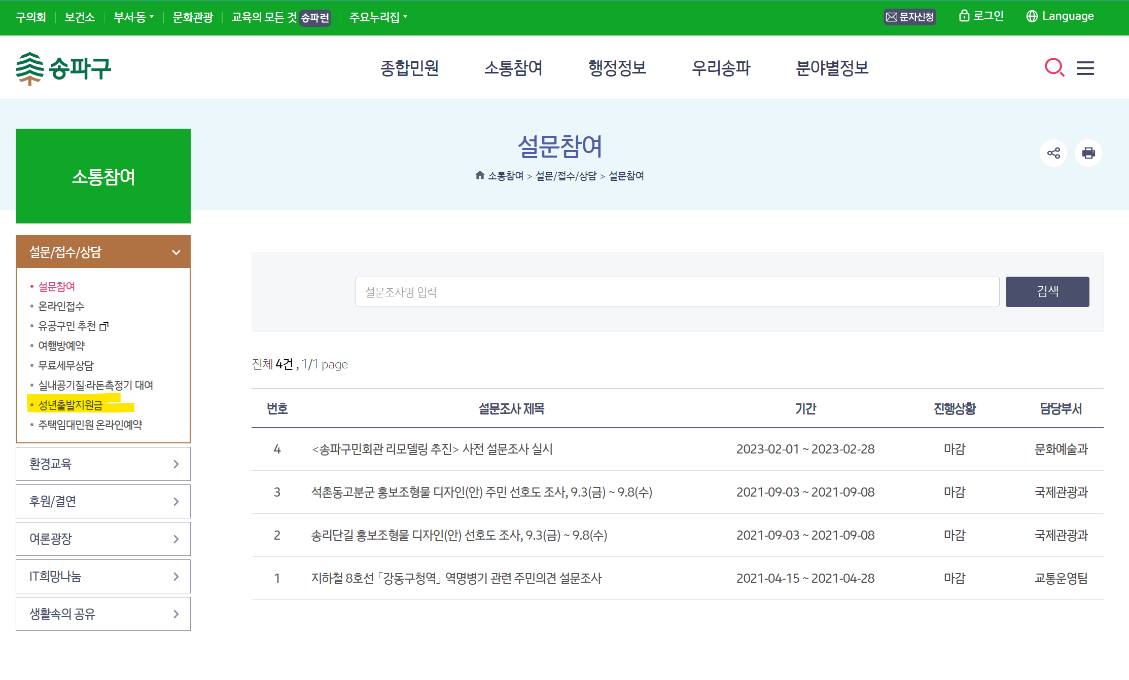The width and height of the screenshot is (1129, 680).
Task: Expand the IT희망나눔 sidebar menu
Action: (x=103, y=576)
